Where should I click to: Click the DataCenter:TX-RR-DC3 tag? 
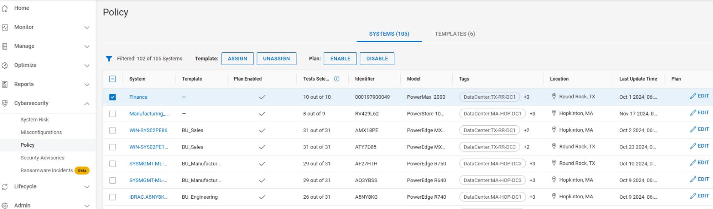(x=489, y=147)
